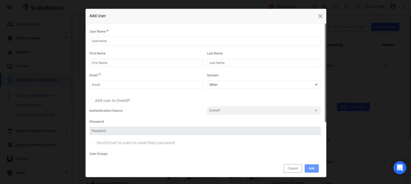The width and height of the screenshot is (411, 184).
Task: Click the First Name input field
Action: tap(146, 63)
